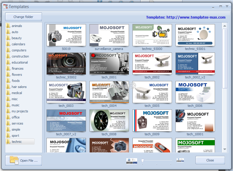Click the calendars folder icon
Image resolution: width=233 pixels, height=171 pixels.
pyautogui.click(x=8, y=44)
